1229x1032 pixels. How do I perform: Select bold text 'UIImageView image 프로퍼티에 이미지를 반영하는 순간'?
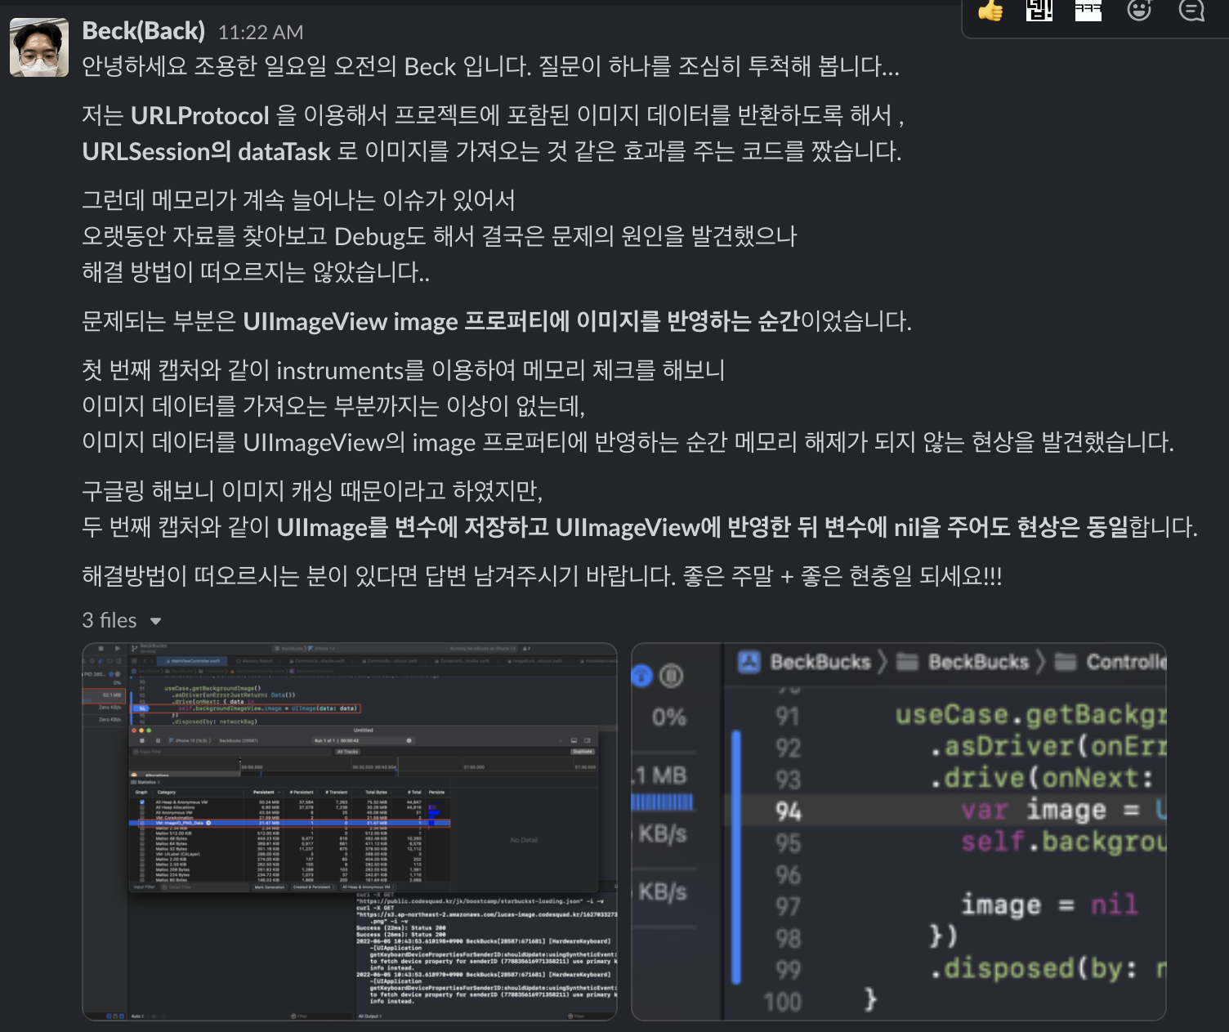[521, 322]
